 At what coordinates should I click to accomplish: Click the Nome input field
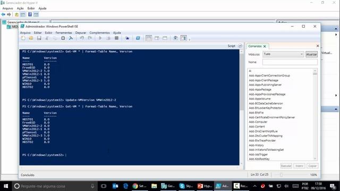(290, 62)
